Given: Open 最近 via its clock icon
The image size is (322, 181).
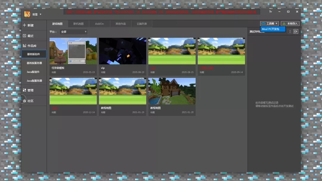Looking at the screenshot, I should 24,36.
